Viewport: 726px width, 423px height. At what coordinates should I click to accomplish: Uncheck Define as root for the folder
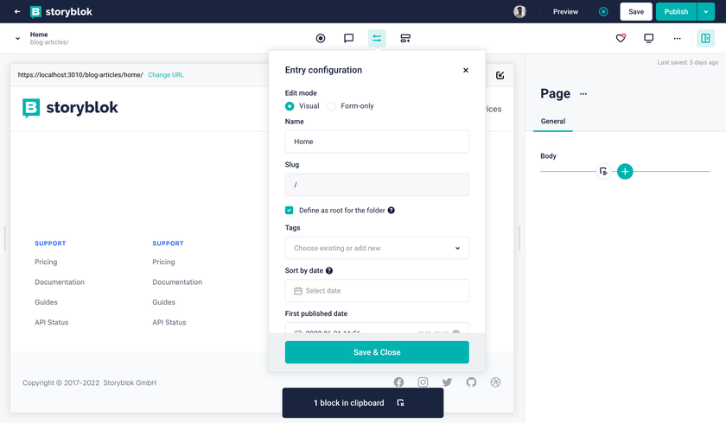pos(290,211)
